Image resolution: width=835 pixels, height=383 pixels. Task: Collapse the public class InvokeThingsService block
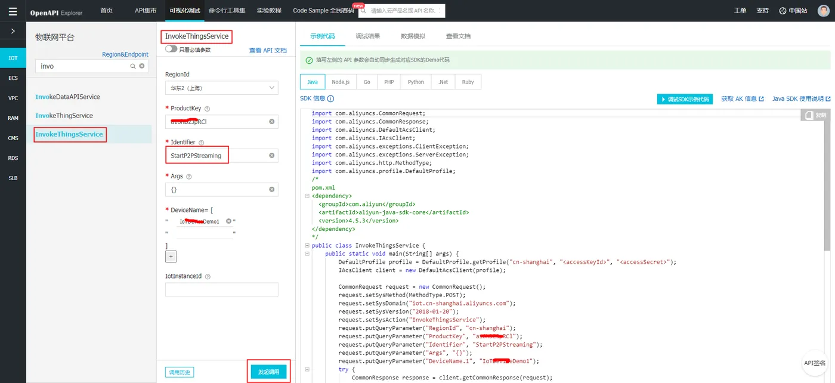[307, 245]
